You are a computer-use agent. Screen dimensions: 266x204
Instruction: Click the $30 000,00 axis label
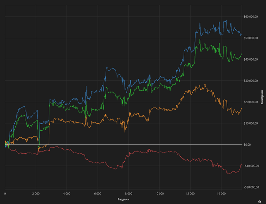251,81
